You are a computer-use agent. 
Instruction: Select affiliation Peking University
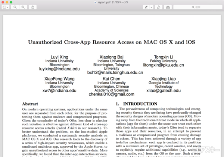click(164, 61)
